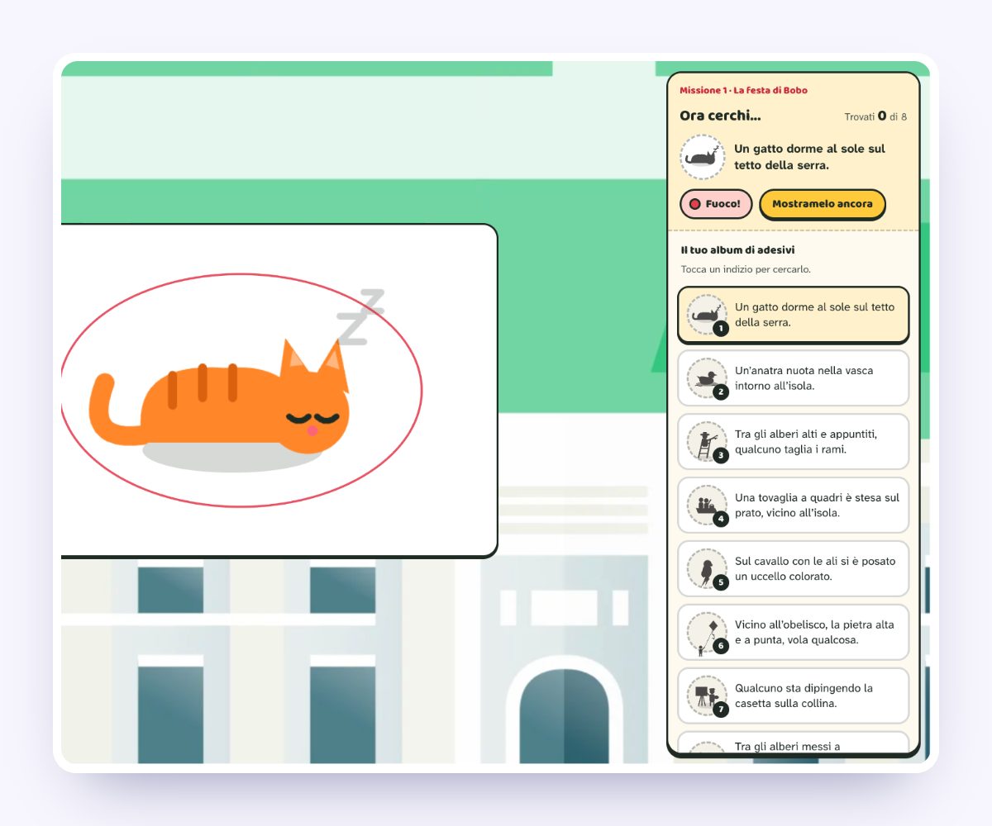Pick the checkered tablecloth clue
The height and width of the screenshot is (826, 992).
[794, 506]
